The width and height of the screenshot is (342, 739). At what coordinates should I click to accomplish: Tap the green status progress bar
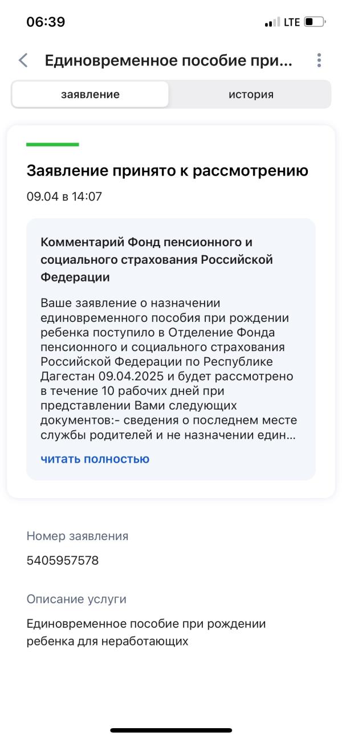click(x=52, y=145)
